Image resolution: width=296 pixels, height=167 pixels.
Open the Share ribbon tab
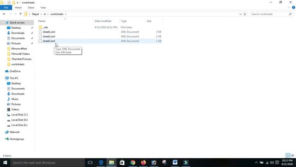(x=31, y=7)
